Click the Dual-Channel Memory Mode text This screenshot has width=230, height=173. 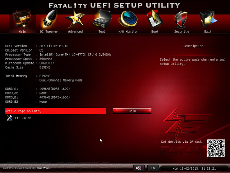(x=61, y=80)
